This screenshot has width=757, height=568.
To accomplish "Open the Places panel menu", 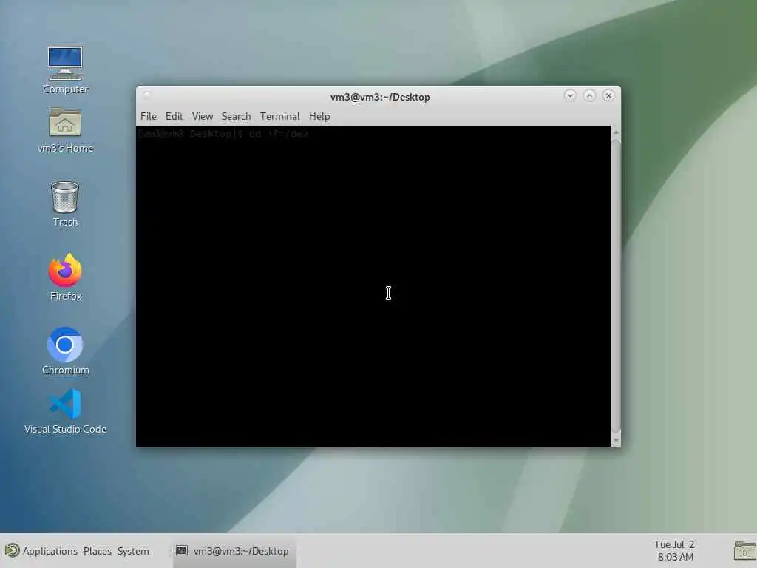I will click(97, 551).
